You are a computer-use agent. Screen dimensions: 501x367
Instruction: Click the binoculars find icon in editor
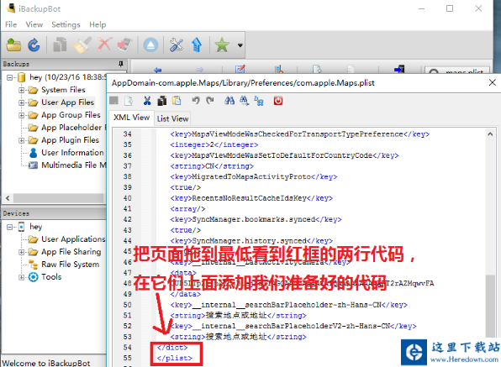pos(229,101)
